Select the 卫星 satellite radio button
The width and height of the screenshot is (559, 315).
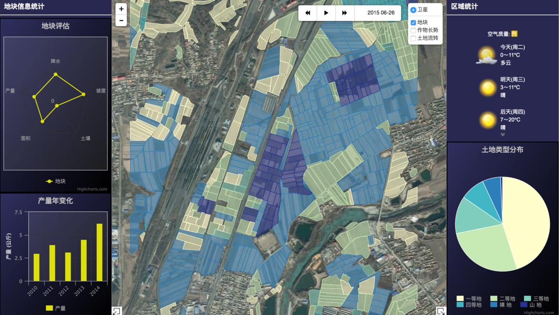point(414,10)
